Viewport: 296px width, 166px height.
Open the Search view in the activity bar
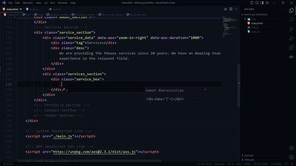coord(291,19)
